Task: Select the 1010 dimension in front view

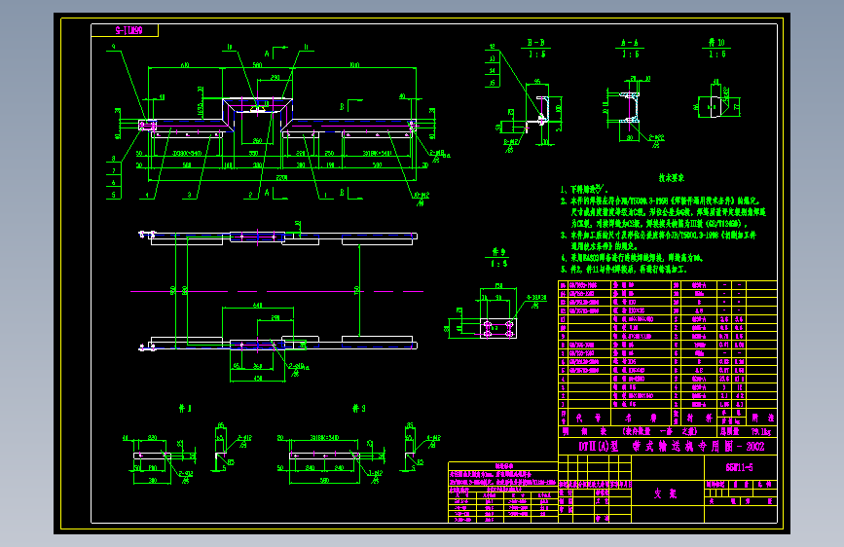Action: (x=354, y=65)
